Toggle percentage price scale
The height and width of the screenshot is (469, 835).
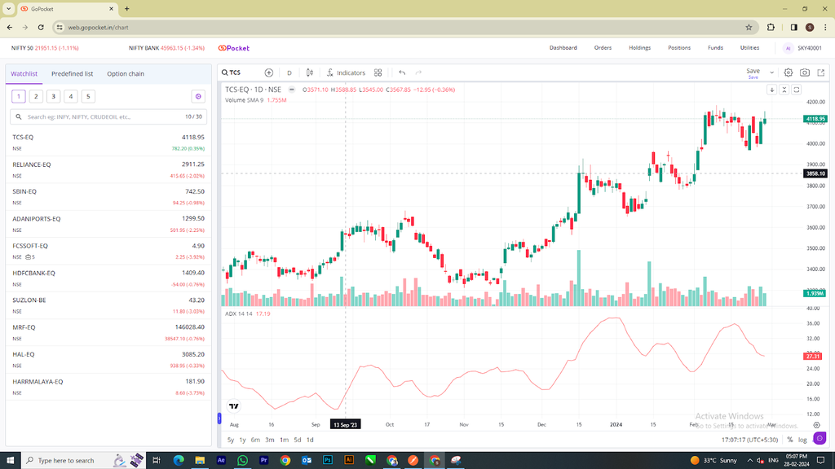pos(789,440)
